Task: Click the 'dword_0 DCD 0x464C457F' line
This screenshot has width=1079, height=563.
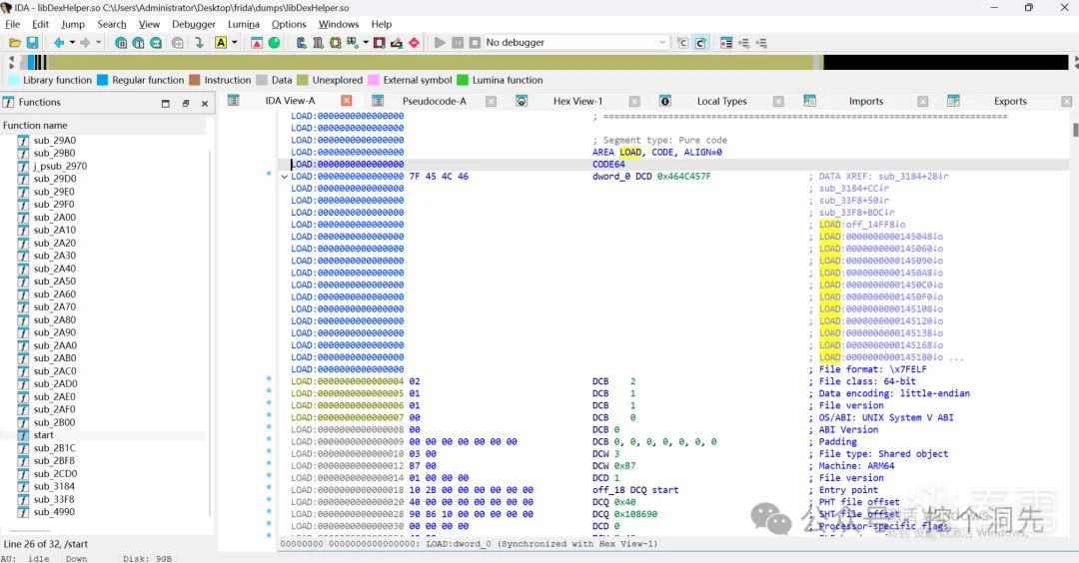Action: [x=651, y=177]
